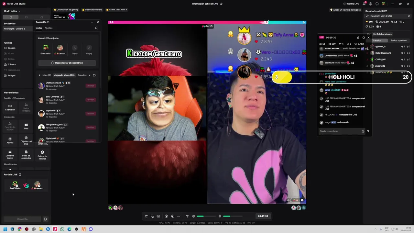Lock the chat overlay panel
This screenshot has width=414, height=233.
coord(358,38)
